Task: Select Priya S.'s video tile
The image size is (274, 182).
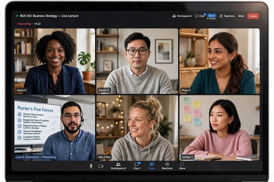Action: (220, 61)
